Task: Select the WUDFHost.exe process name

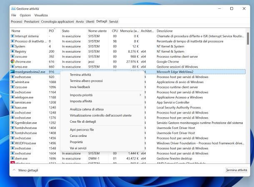Action: 25,143
